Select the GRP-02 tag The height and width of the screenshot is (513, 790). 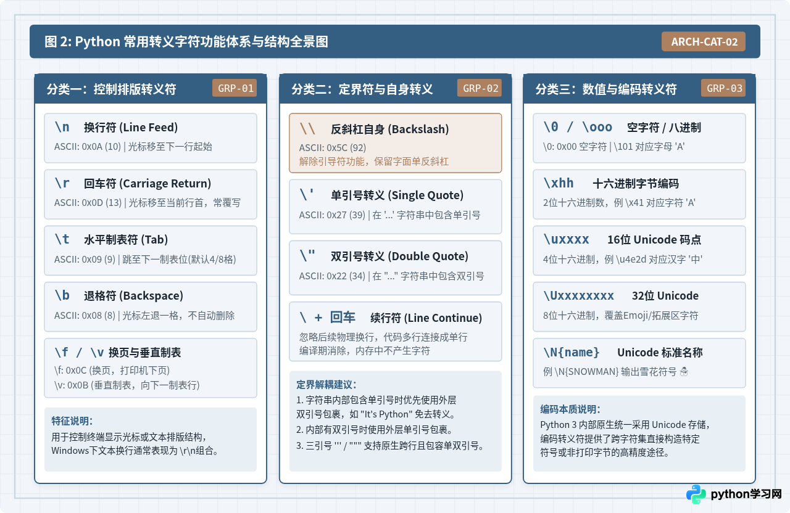coord(481,88)
